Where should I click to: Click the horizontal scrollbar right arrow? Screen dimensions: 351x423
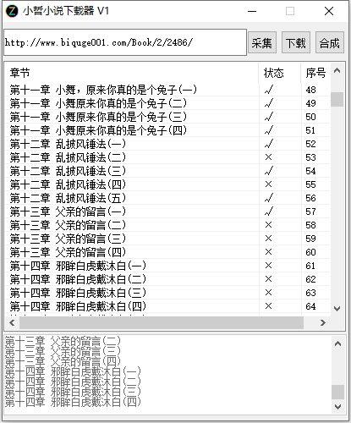point(323,322)
